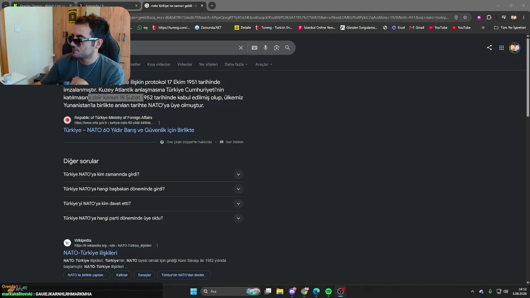Click the page's vertical scrollbar
The height and width of the screenshot is (298, 530).
(528, 77)
